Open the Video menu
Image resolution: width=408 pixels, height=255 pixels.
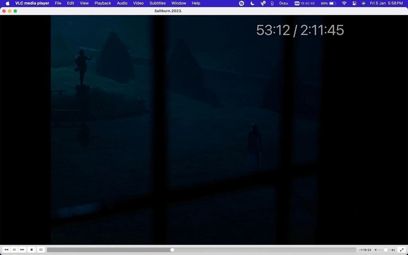(x=138, y=3)
